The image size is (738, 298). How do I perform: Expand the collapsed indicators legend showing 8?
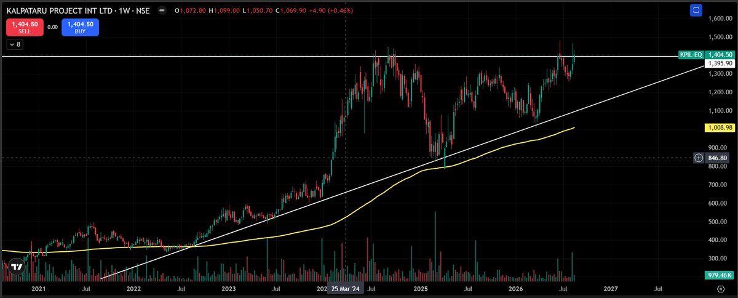[x=14, y=44]
